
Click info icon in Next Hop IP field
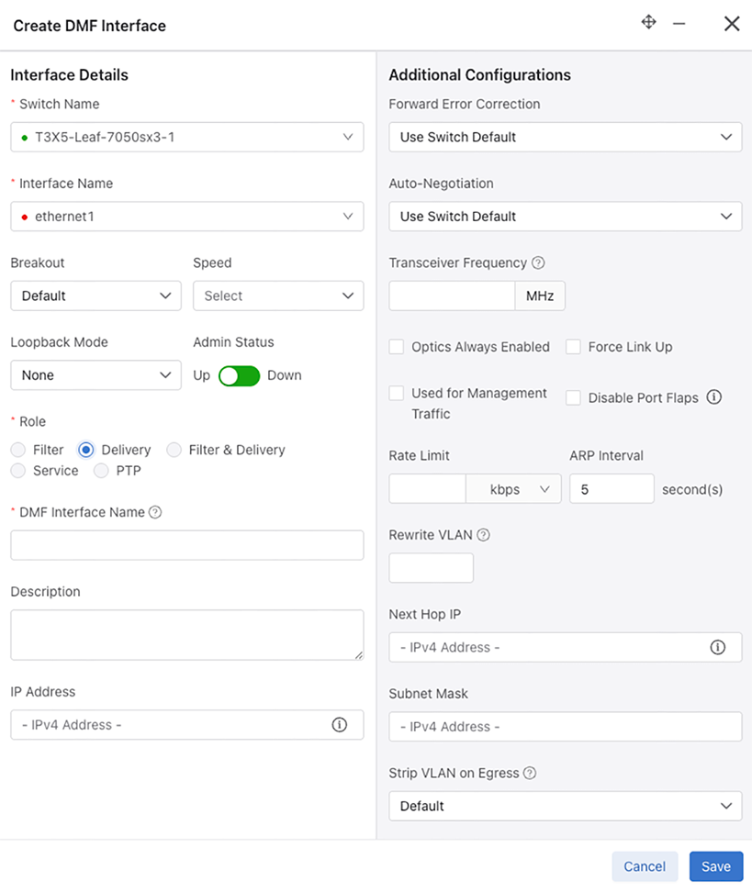point(717,647)
